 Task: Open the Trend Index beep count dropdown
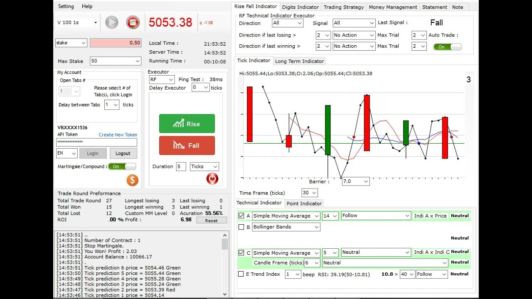(x=293, y=274)
